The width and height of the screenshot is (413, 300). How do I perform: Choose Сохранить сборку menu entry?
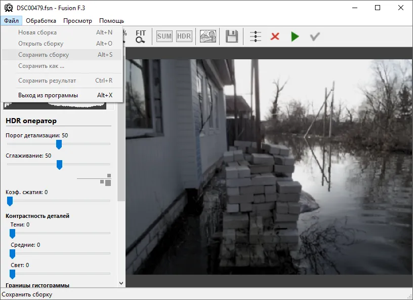(62, 55)
